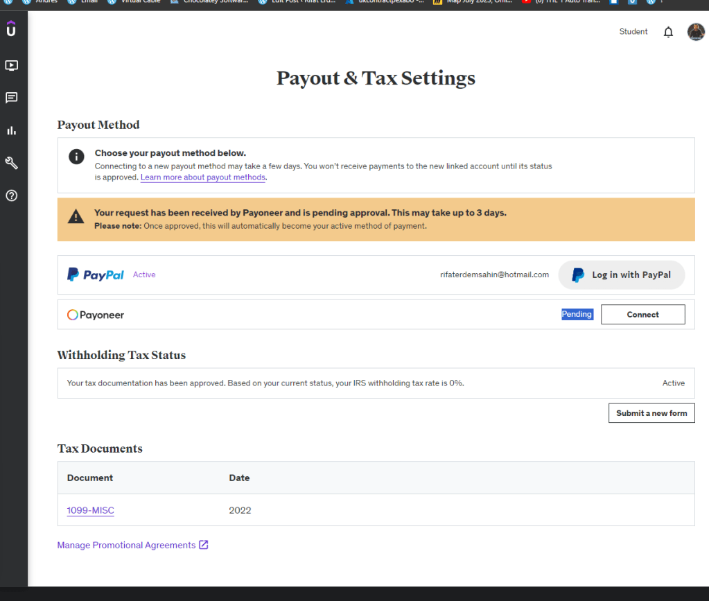
Task: Open the 1099-MISC tax document
Action: (90, 510)
